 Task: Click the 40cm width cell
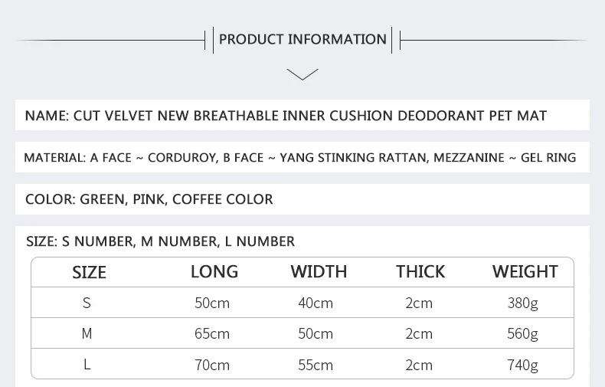coord(316,303)
